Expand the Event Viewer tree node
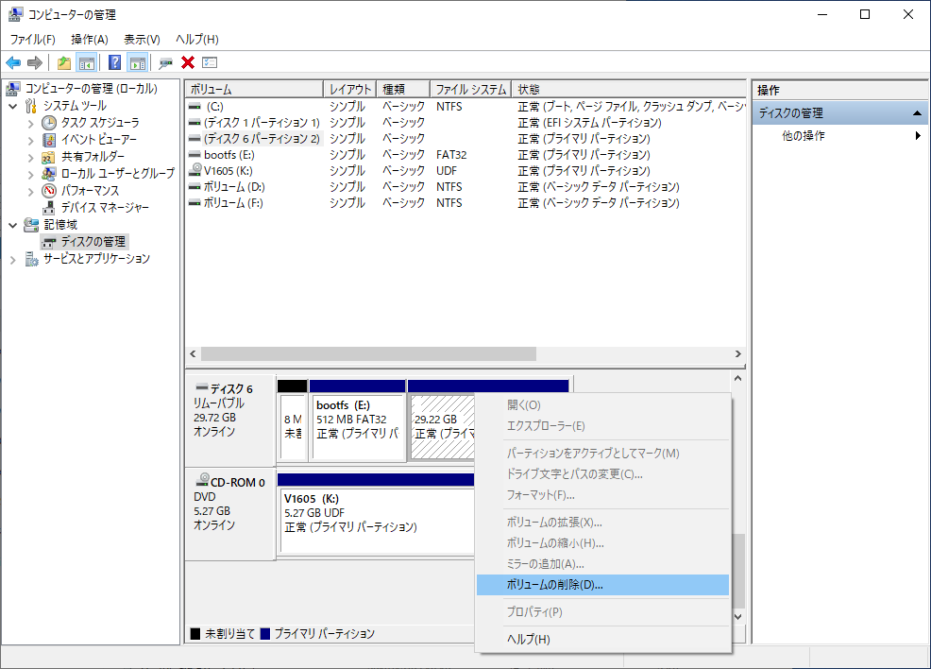The height and width of the screenshot is (669, 931). click(30, 140)
